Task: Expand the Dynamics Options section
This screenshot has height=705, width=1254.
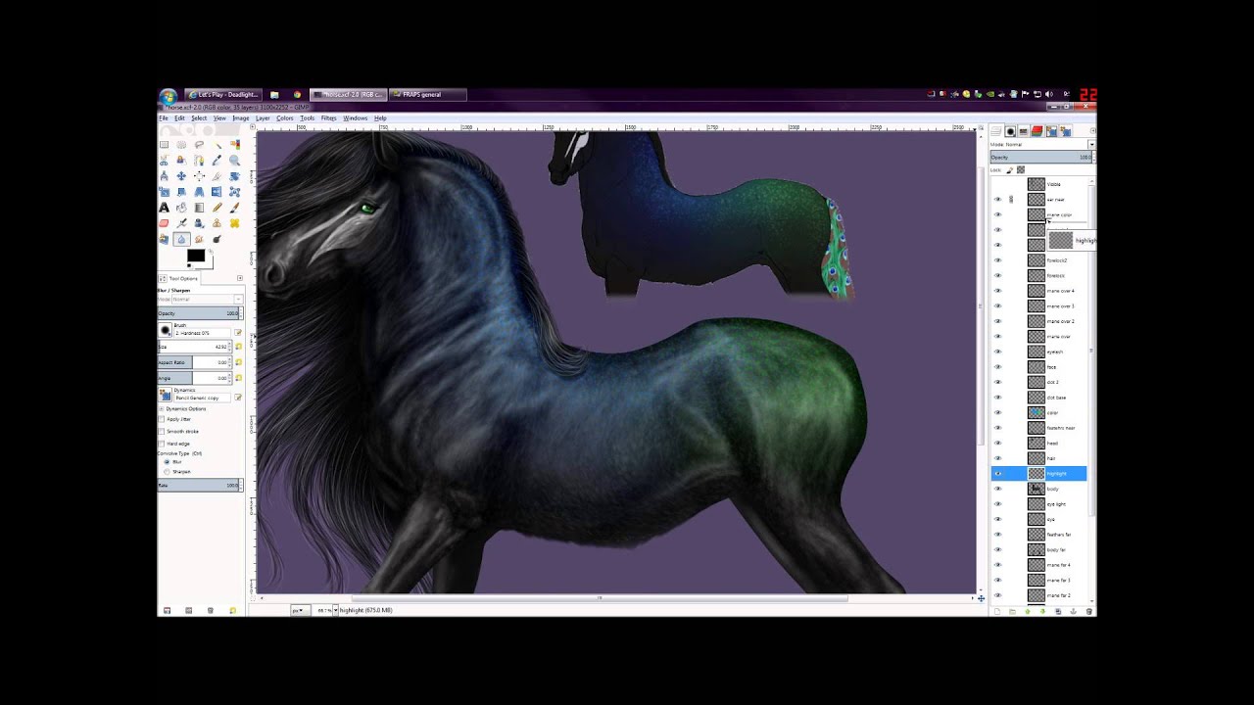Action: pyautogui.click(x=162, y=408)
